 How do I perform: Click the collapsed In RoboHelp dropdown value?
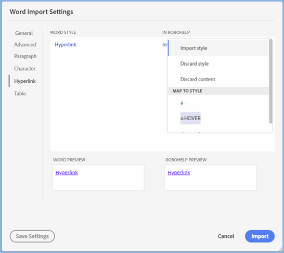[x=165, y=45]
